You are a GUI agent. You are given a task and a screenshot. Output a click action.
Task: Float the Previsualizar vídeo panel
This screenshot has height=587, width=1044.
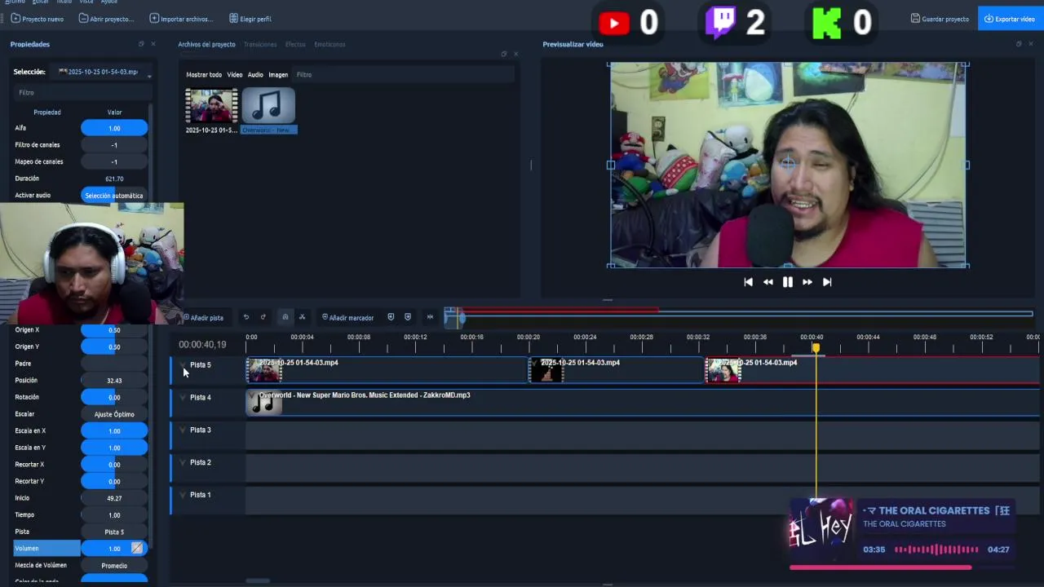click(x=1018, y=44)
